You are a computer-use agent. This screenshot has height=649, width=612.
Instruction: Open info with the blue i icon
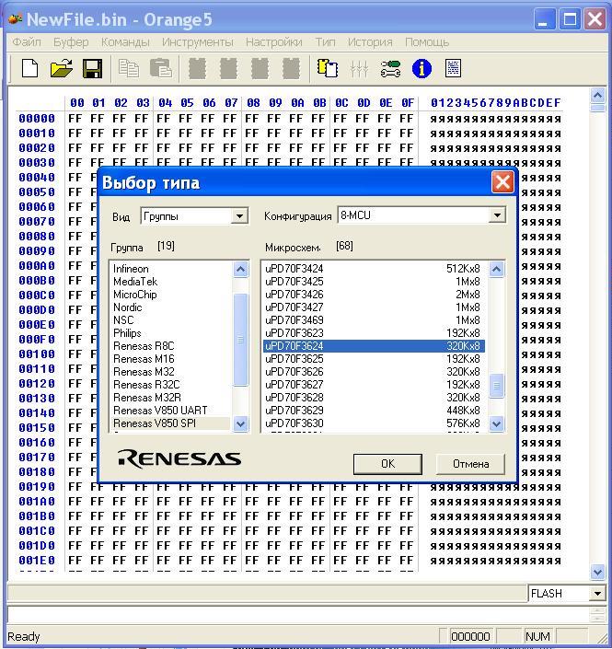[x=421, y=68]
